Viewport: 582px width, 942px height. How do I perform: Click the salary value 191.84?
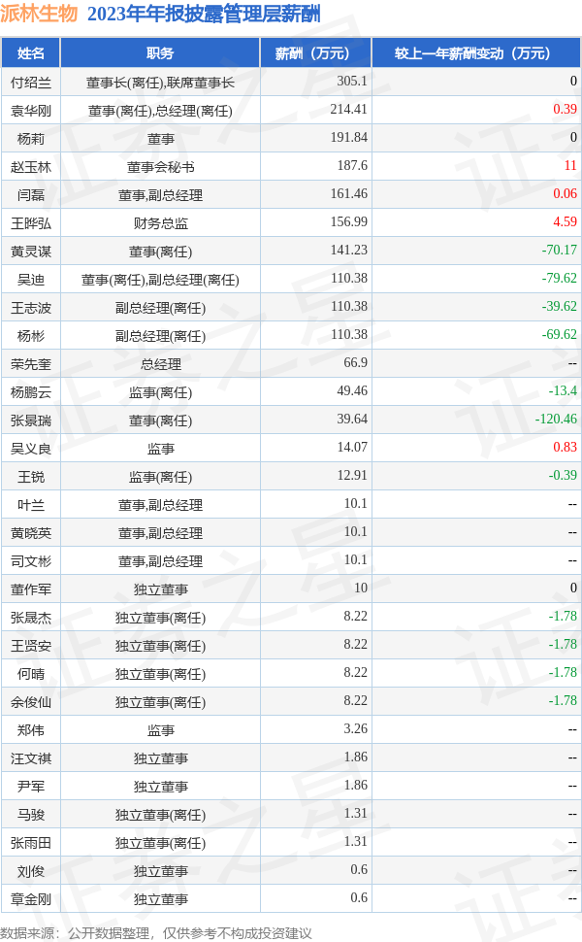point(348,137)
